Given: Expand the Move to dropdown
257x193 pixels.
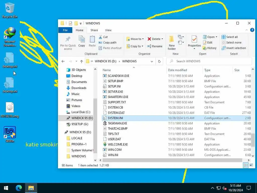Looking at the screenshot, I should coord(143,39).
